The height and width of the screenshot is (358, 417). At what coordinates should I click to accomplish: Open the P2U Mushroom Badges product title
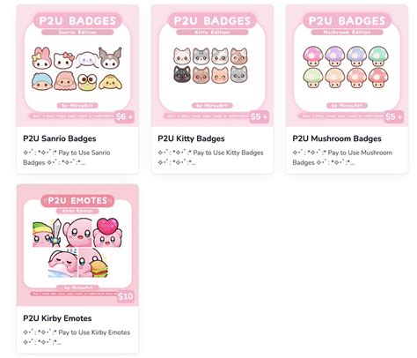point(337,138)
